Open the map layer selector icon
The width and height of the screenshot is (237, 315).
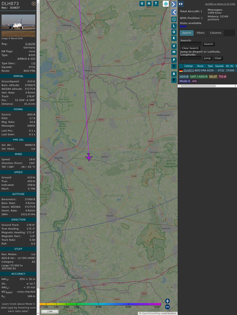coord(166,4)
